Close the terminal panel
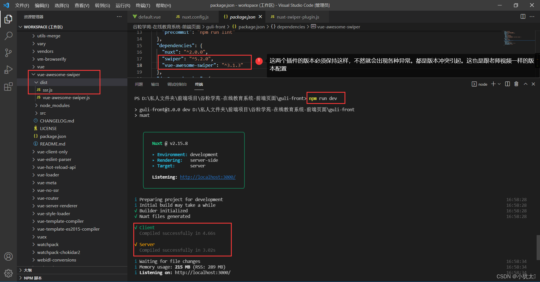This screenshot has height=282, width=540. [533, 84]
